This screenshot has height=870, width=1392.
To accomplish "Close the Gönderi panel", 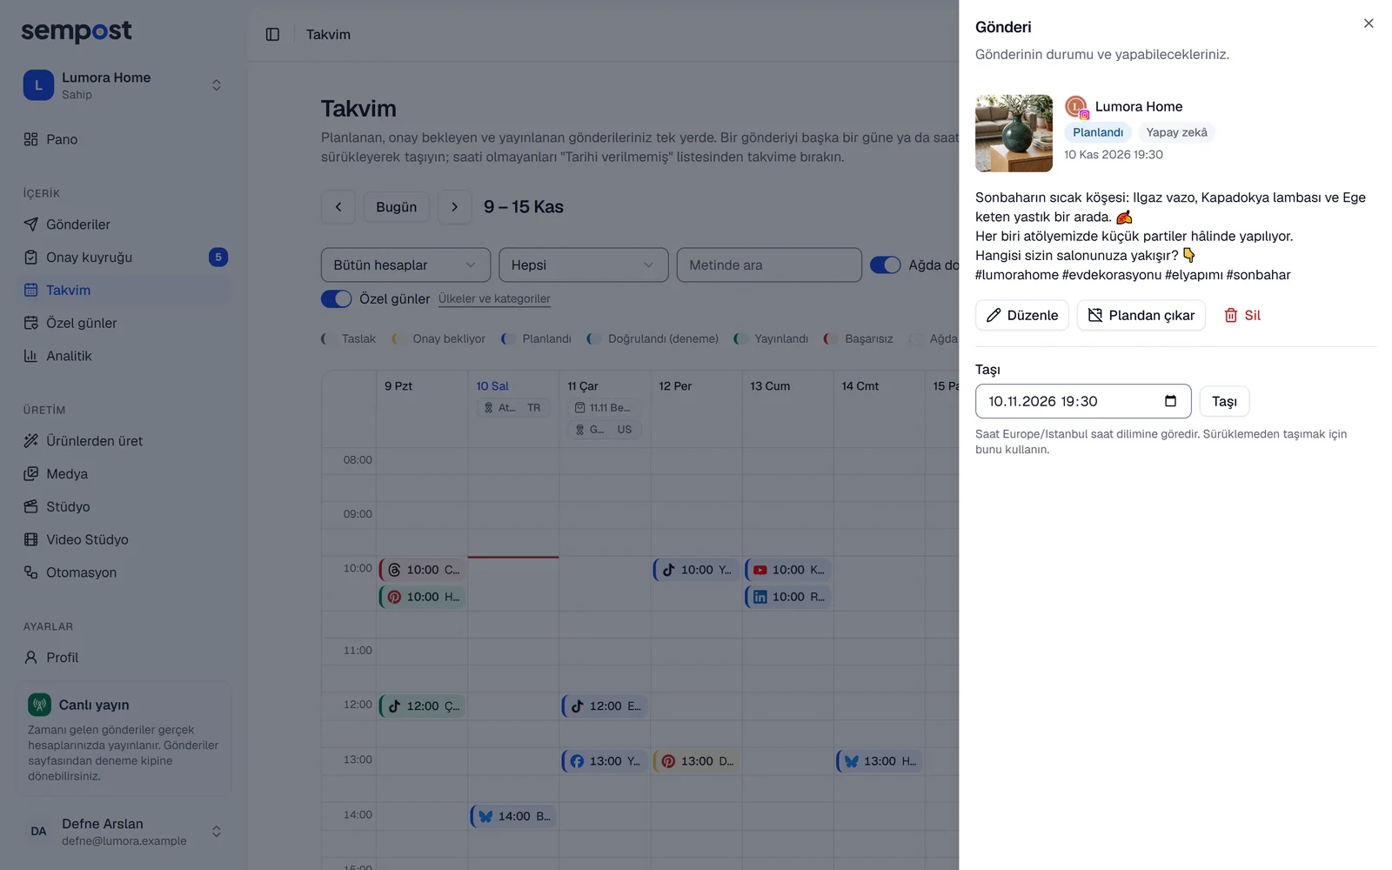I will click(1369, 23).
